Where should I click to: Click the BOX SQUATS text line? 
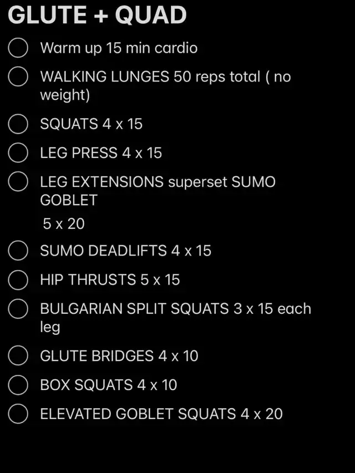108,385
